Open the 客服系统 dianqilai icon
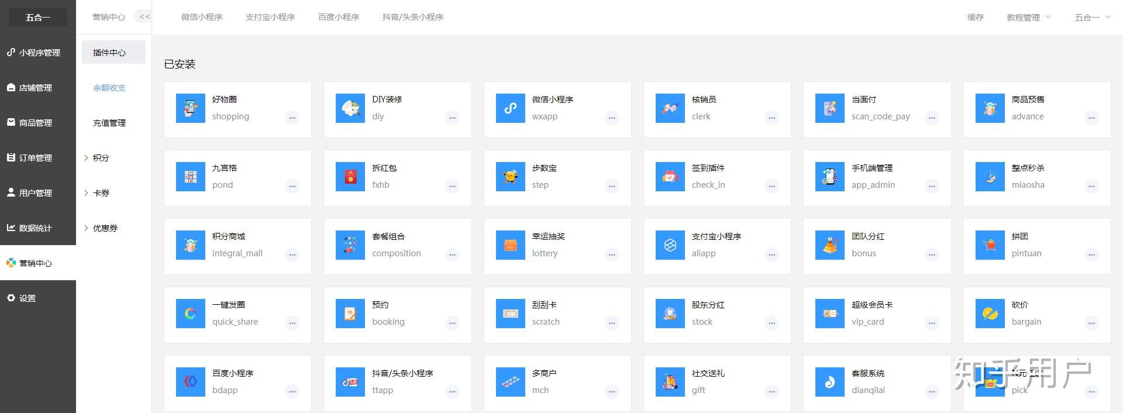The width and height of the screenshot is (1123, 413). click(x=830, y=382)
